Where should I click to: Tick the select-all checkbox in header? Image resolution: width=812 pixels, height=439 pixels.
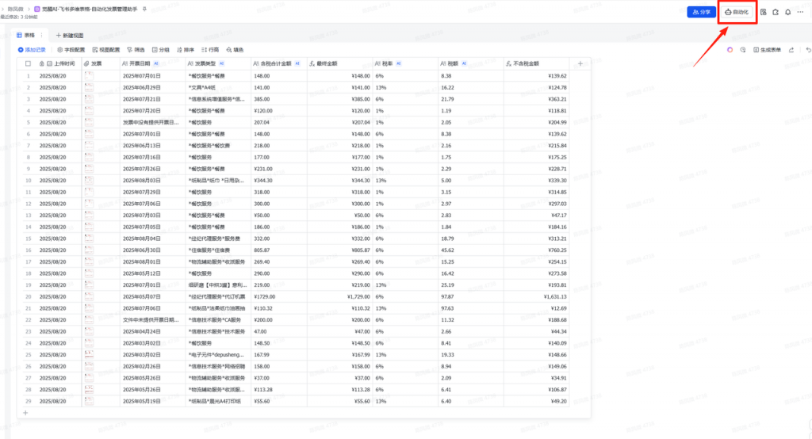pyautogui.click(x=28, y=63)
